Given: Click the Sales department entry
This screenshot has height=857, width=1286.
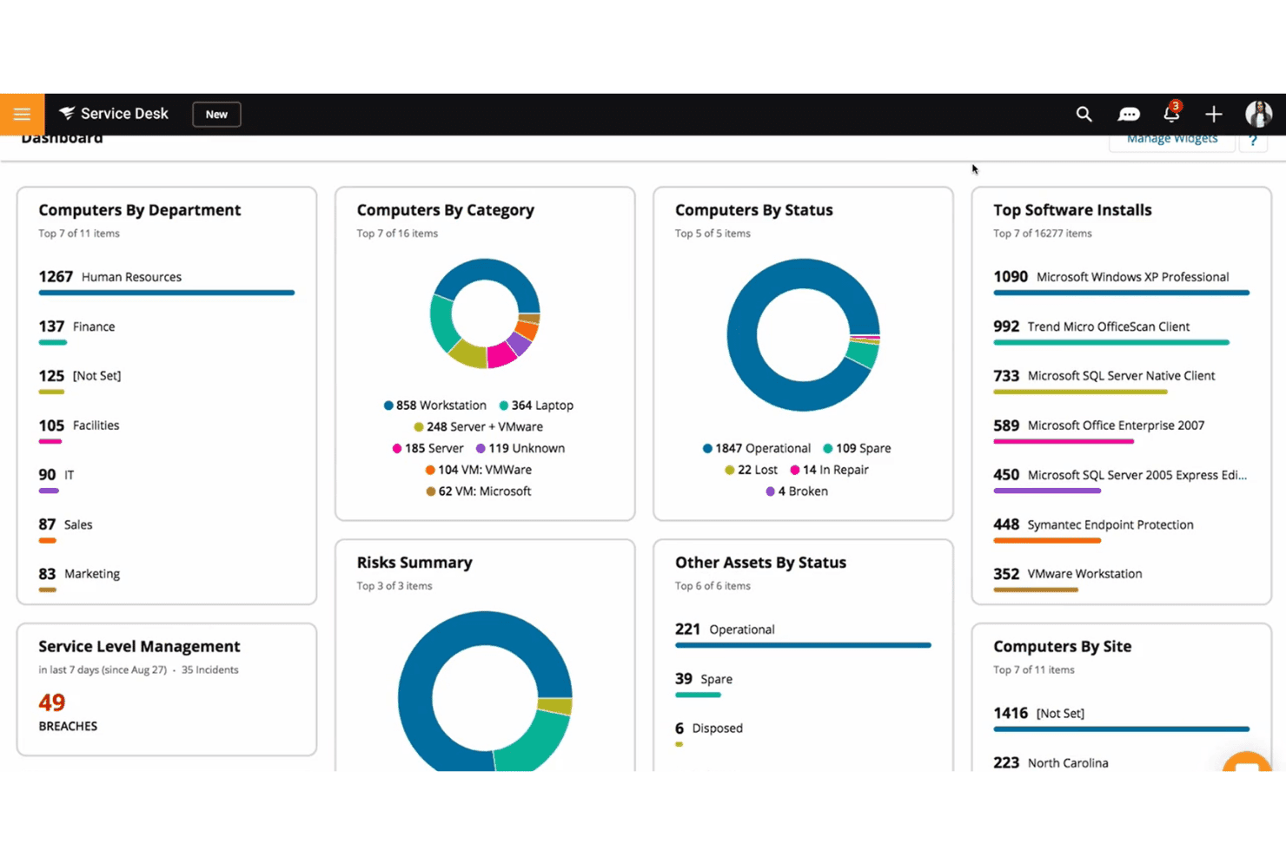Looking at the screenshot, I should [167, 531].
